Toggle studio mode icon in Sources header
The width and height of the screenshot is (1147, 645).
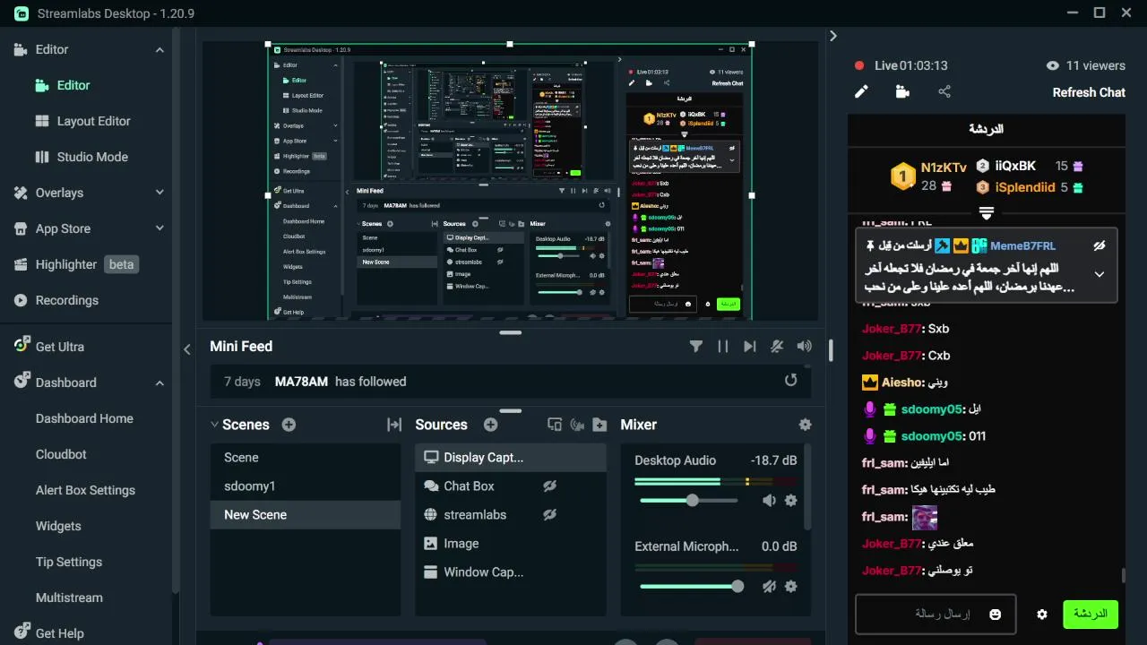555,425
